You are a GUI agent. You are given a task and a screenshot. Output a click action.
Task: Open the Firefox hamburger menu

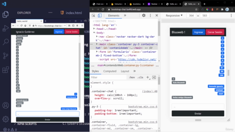click(x=82, y=26)
